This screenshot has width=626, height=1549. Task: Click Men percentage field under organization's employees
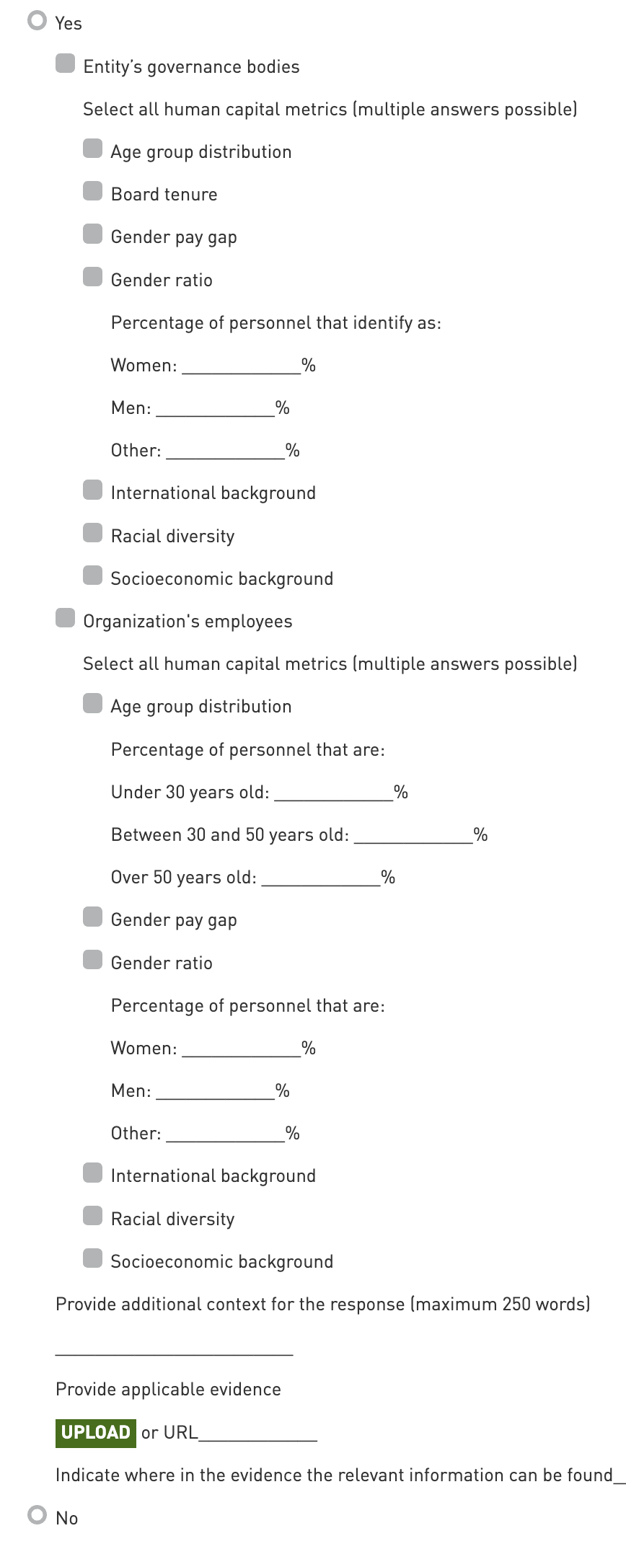pos(215,1090)
